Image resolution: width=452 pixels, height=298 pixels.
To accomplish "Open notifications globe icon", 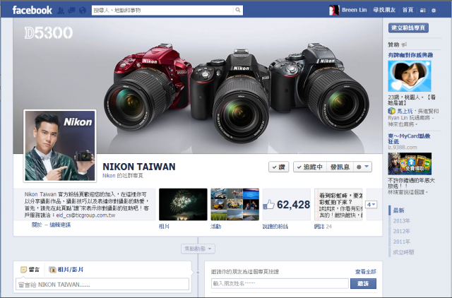I will click(83, 11).
